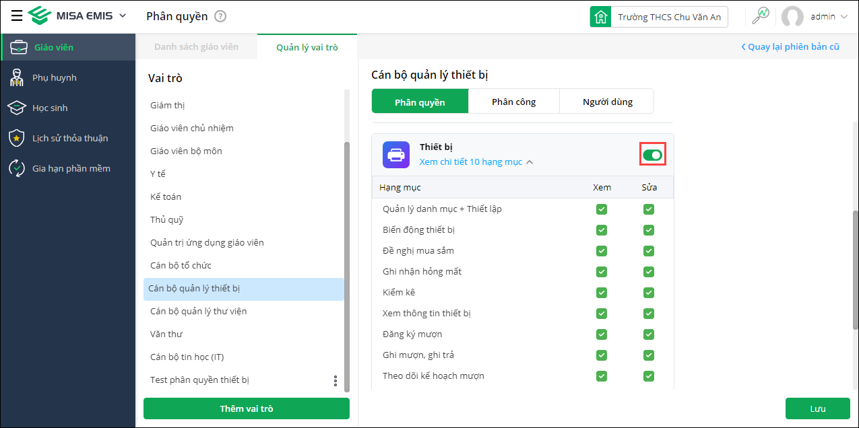Select the Kế toán role
The height and width of the screenshot is (428, 859).
coord(166,197)
